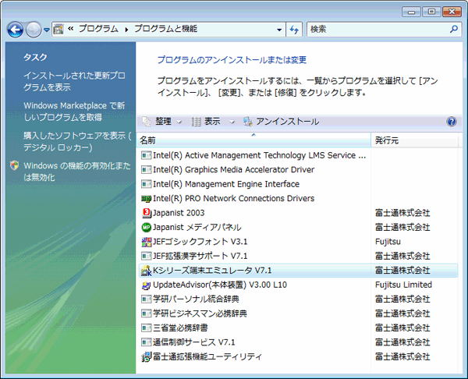The image size is (468, 379).
Task: Expand the address bar history dropdown arrow
Action: (x=279, y=30)
